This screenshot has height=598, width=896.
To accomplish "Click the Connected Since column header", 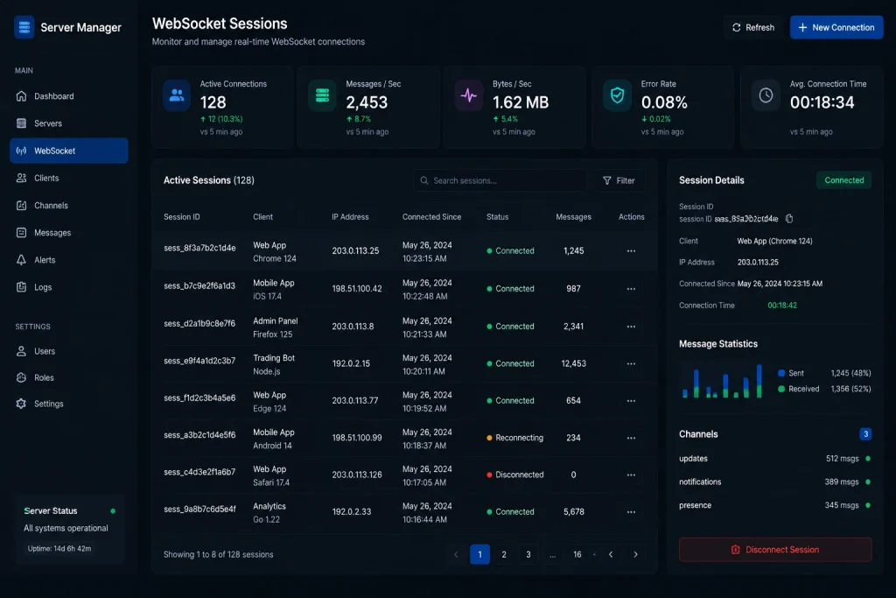I will tap(431, 217).
